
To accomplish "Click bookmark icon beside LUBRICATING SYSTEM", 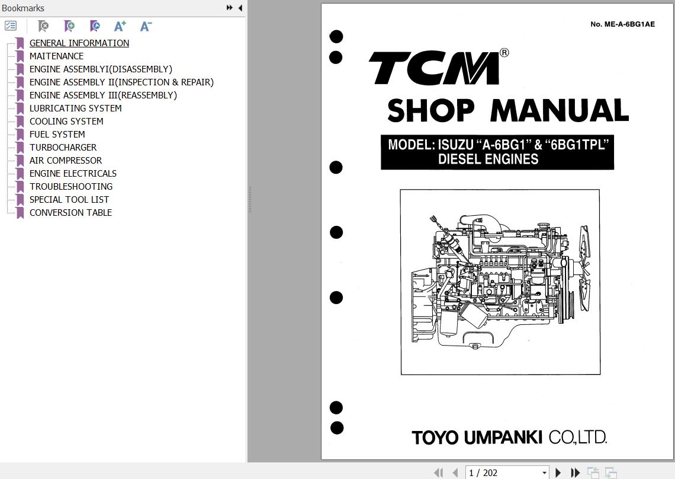I will click(20, 108).
